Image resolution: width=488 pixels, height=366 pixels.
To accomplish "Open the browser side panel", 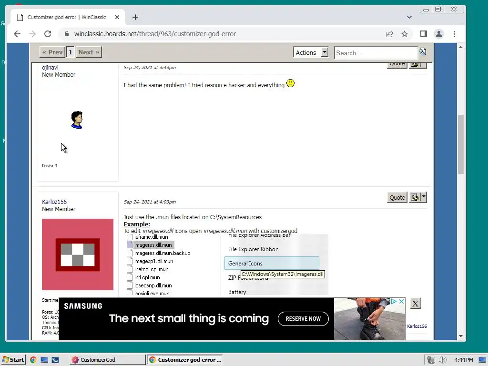I will click(424, 34).
